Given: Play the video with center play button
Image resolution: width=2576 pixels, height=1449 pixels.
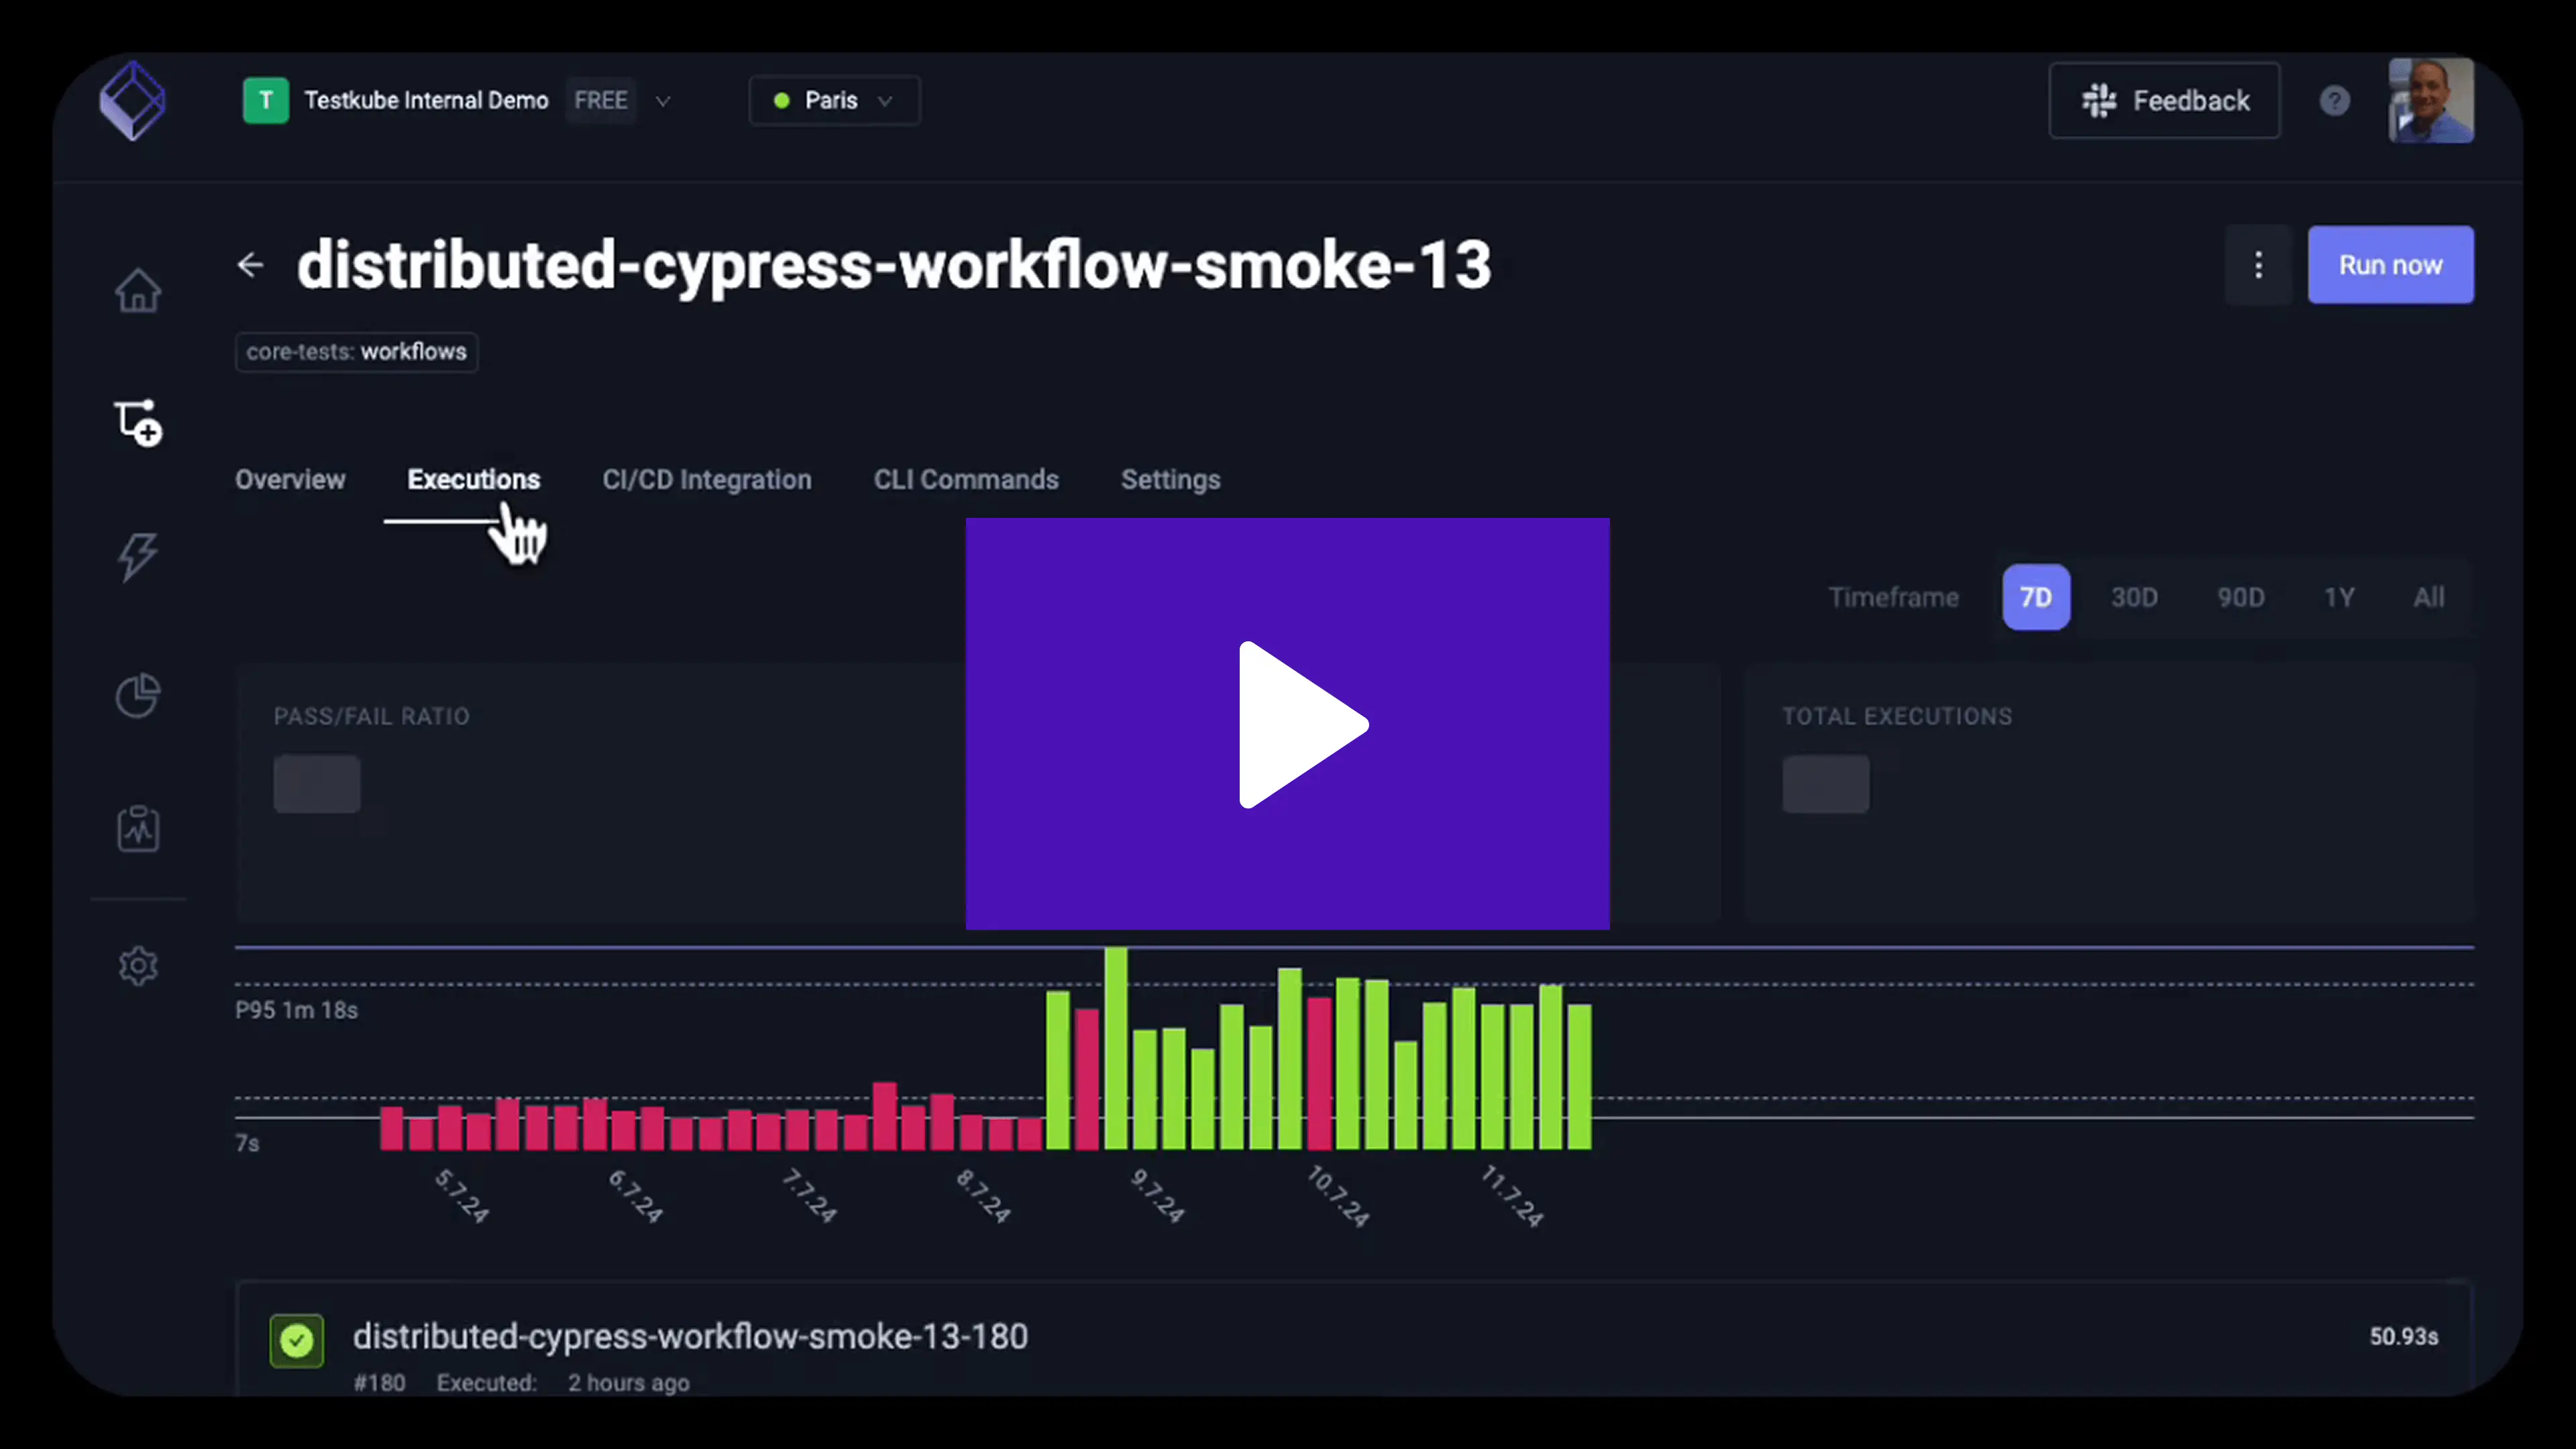Looking at the screenshot, I should 1288,724.
